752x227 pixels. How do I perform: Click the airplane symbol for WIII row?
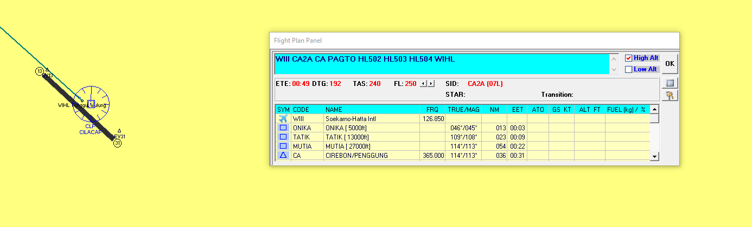(x=283, y=118)
